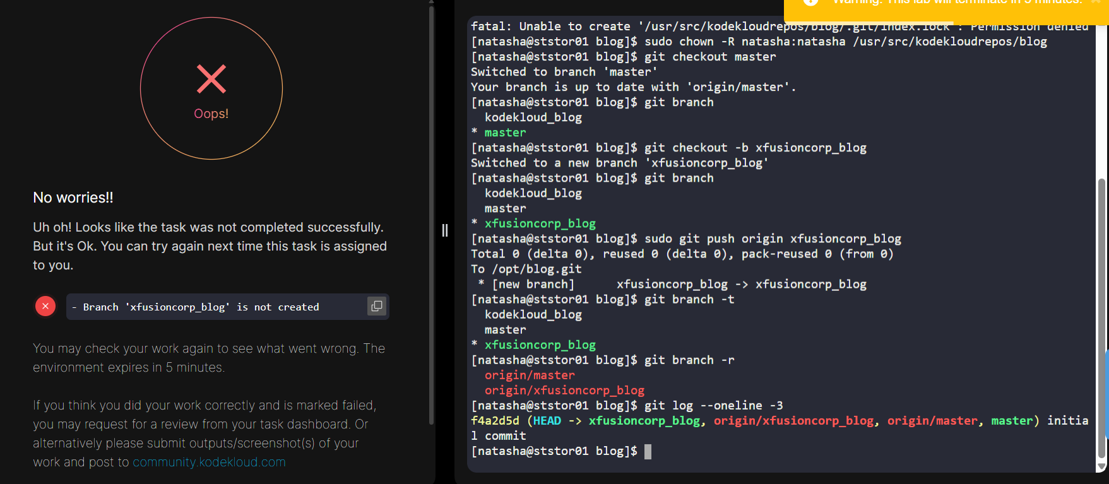Click the commit hash f4a2d5d in terminal
Image resolution: width=1109 pixels, height=484 pixels.
point(495,421)
